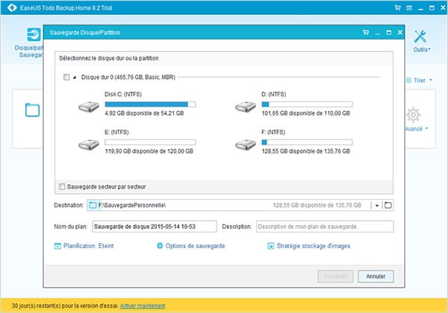Click the Description input field
The height and width of the screenshot is (313, 448).
325,227
